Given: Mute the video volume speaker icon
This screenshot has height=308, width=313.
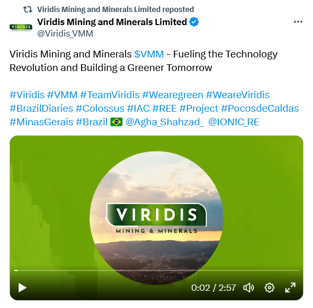Looking at the screenshot, I should point(248,288).
